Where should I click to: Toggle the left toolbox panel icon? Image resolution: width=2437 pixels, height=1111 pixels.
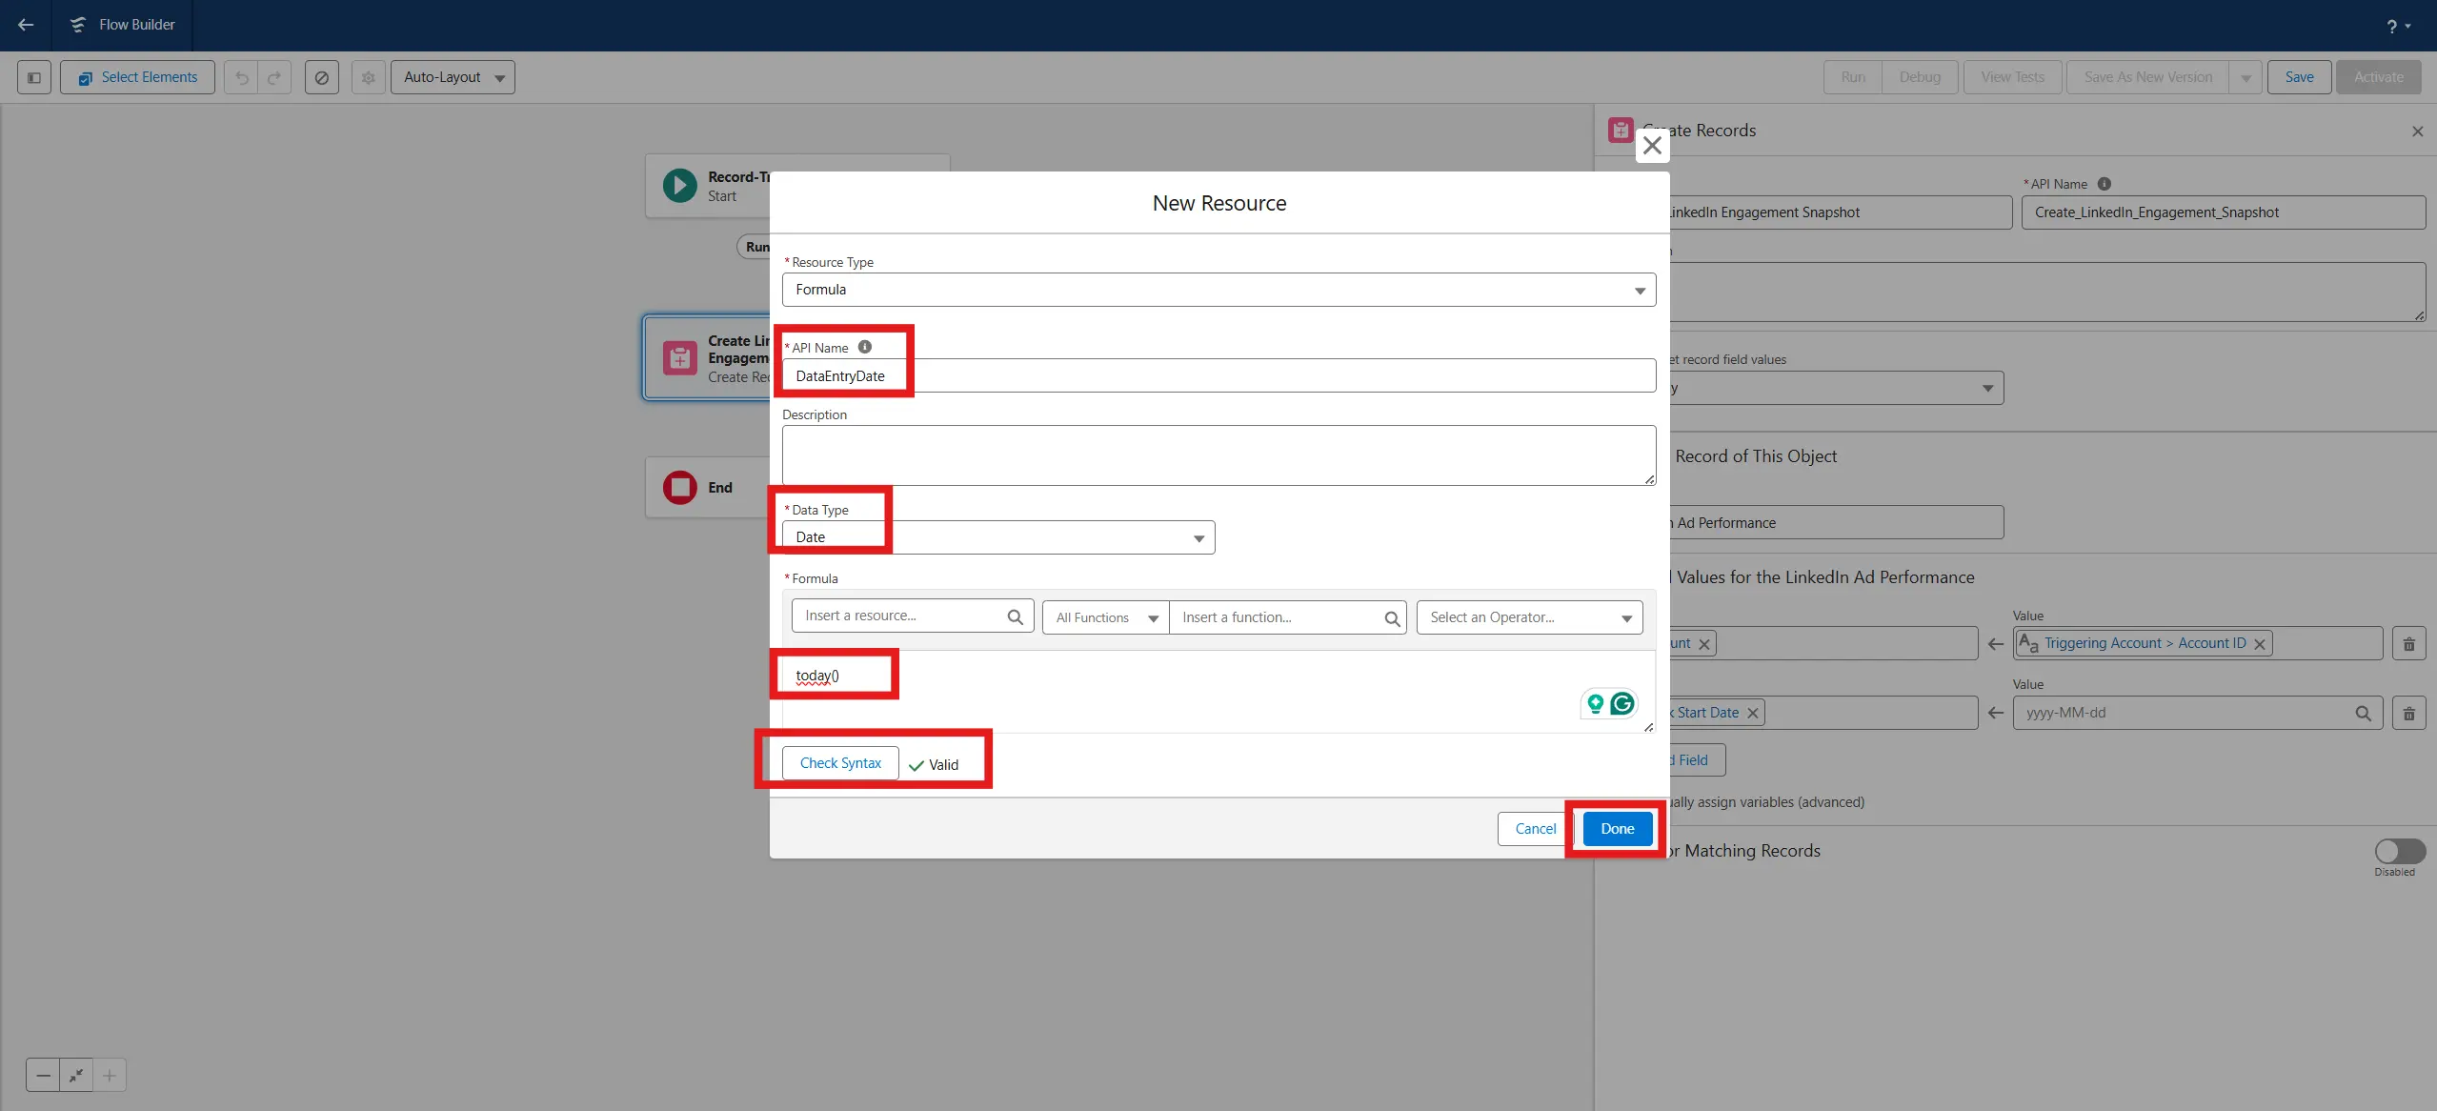pyautogui.click(x=34, y=77)
